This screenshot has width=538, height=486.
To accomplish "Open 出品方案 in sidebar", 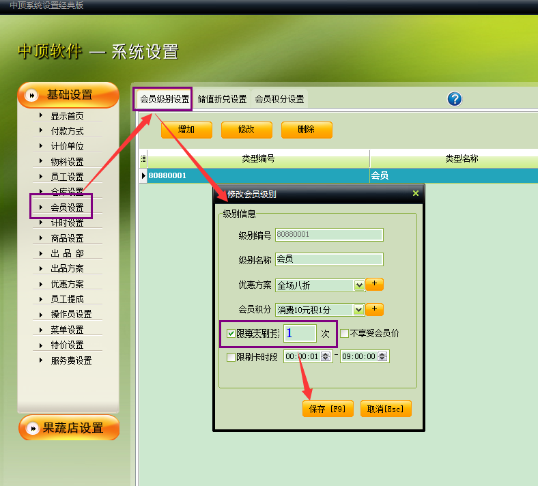I will [x=67, y=268].
